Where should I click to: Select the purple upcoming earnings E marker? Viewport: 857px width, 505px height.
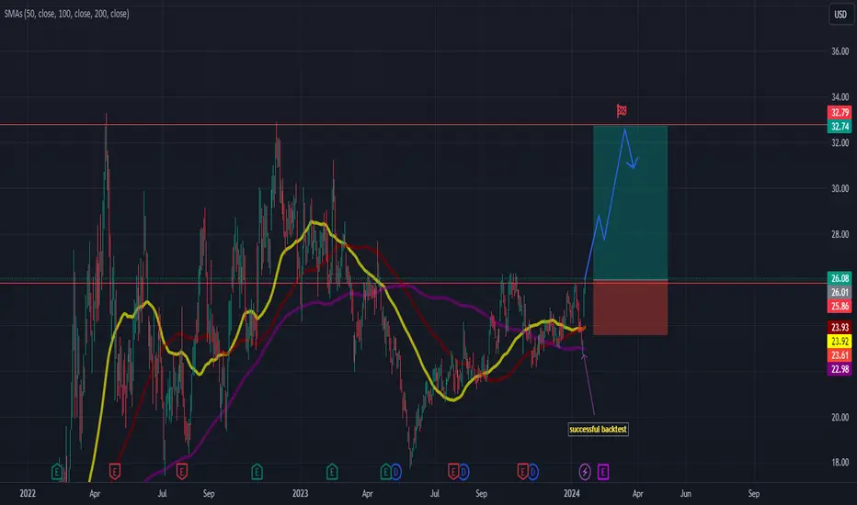click(603, 471)
